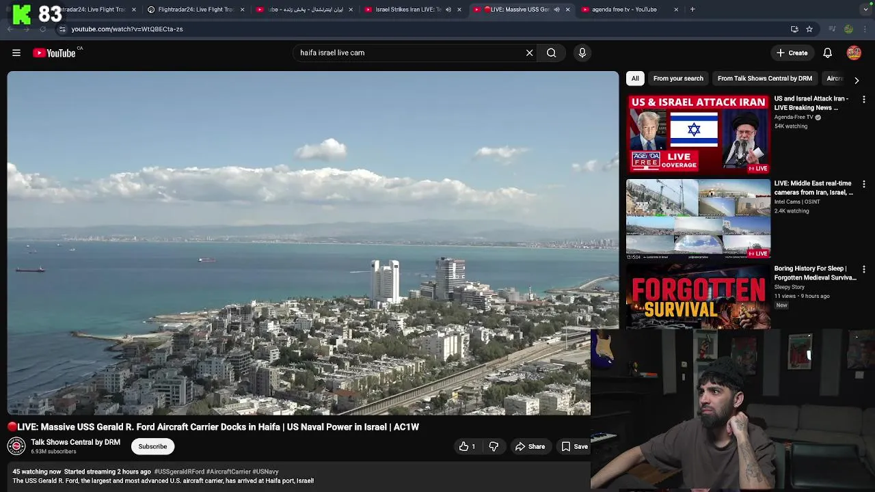Image resolution: width=875 pixels, height=492 pixels.
Task: Start voice search with microphone
Action: point(582,53)
